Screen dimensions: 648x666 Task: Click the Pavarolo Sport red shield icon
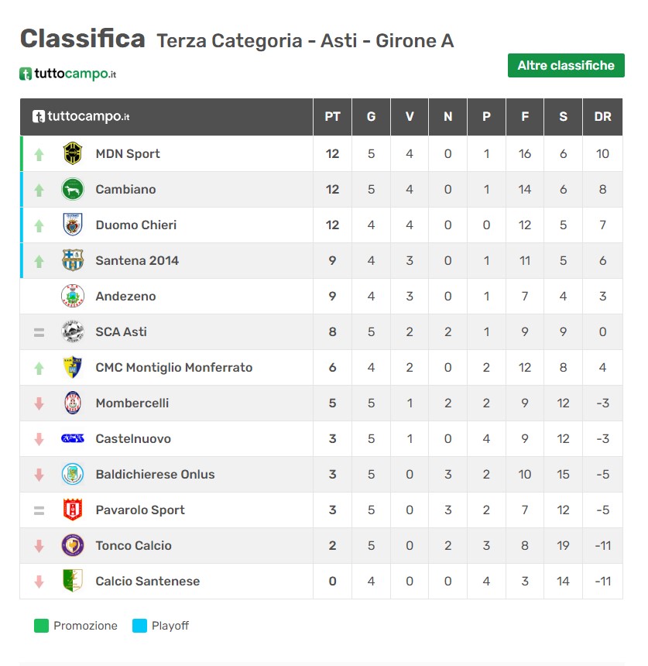tap(73, 510)
